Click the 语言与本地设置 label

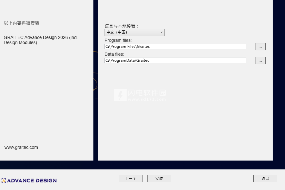[x=122, y=26]
